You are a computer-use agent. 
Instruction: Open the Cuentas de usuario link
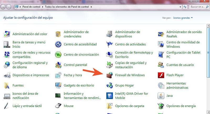point(180,65)
